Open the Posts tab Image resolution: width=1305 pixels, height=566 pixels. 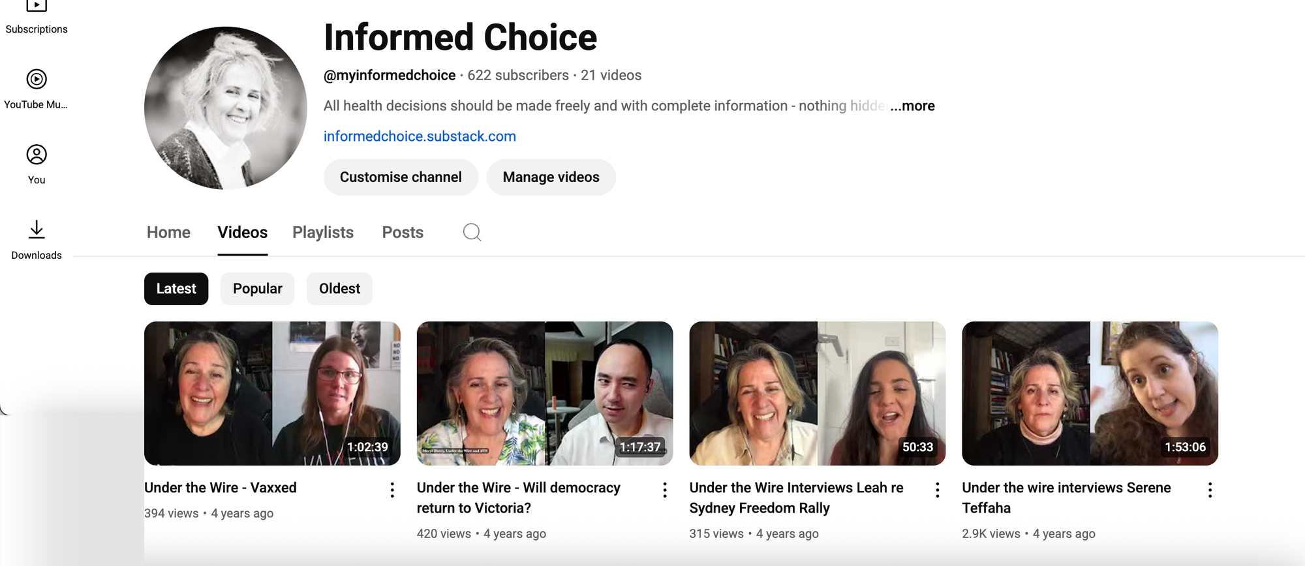403,233
